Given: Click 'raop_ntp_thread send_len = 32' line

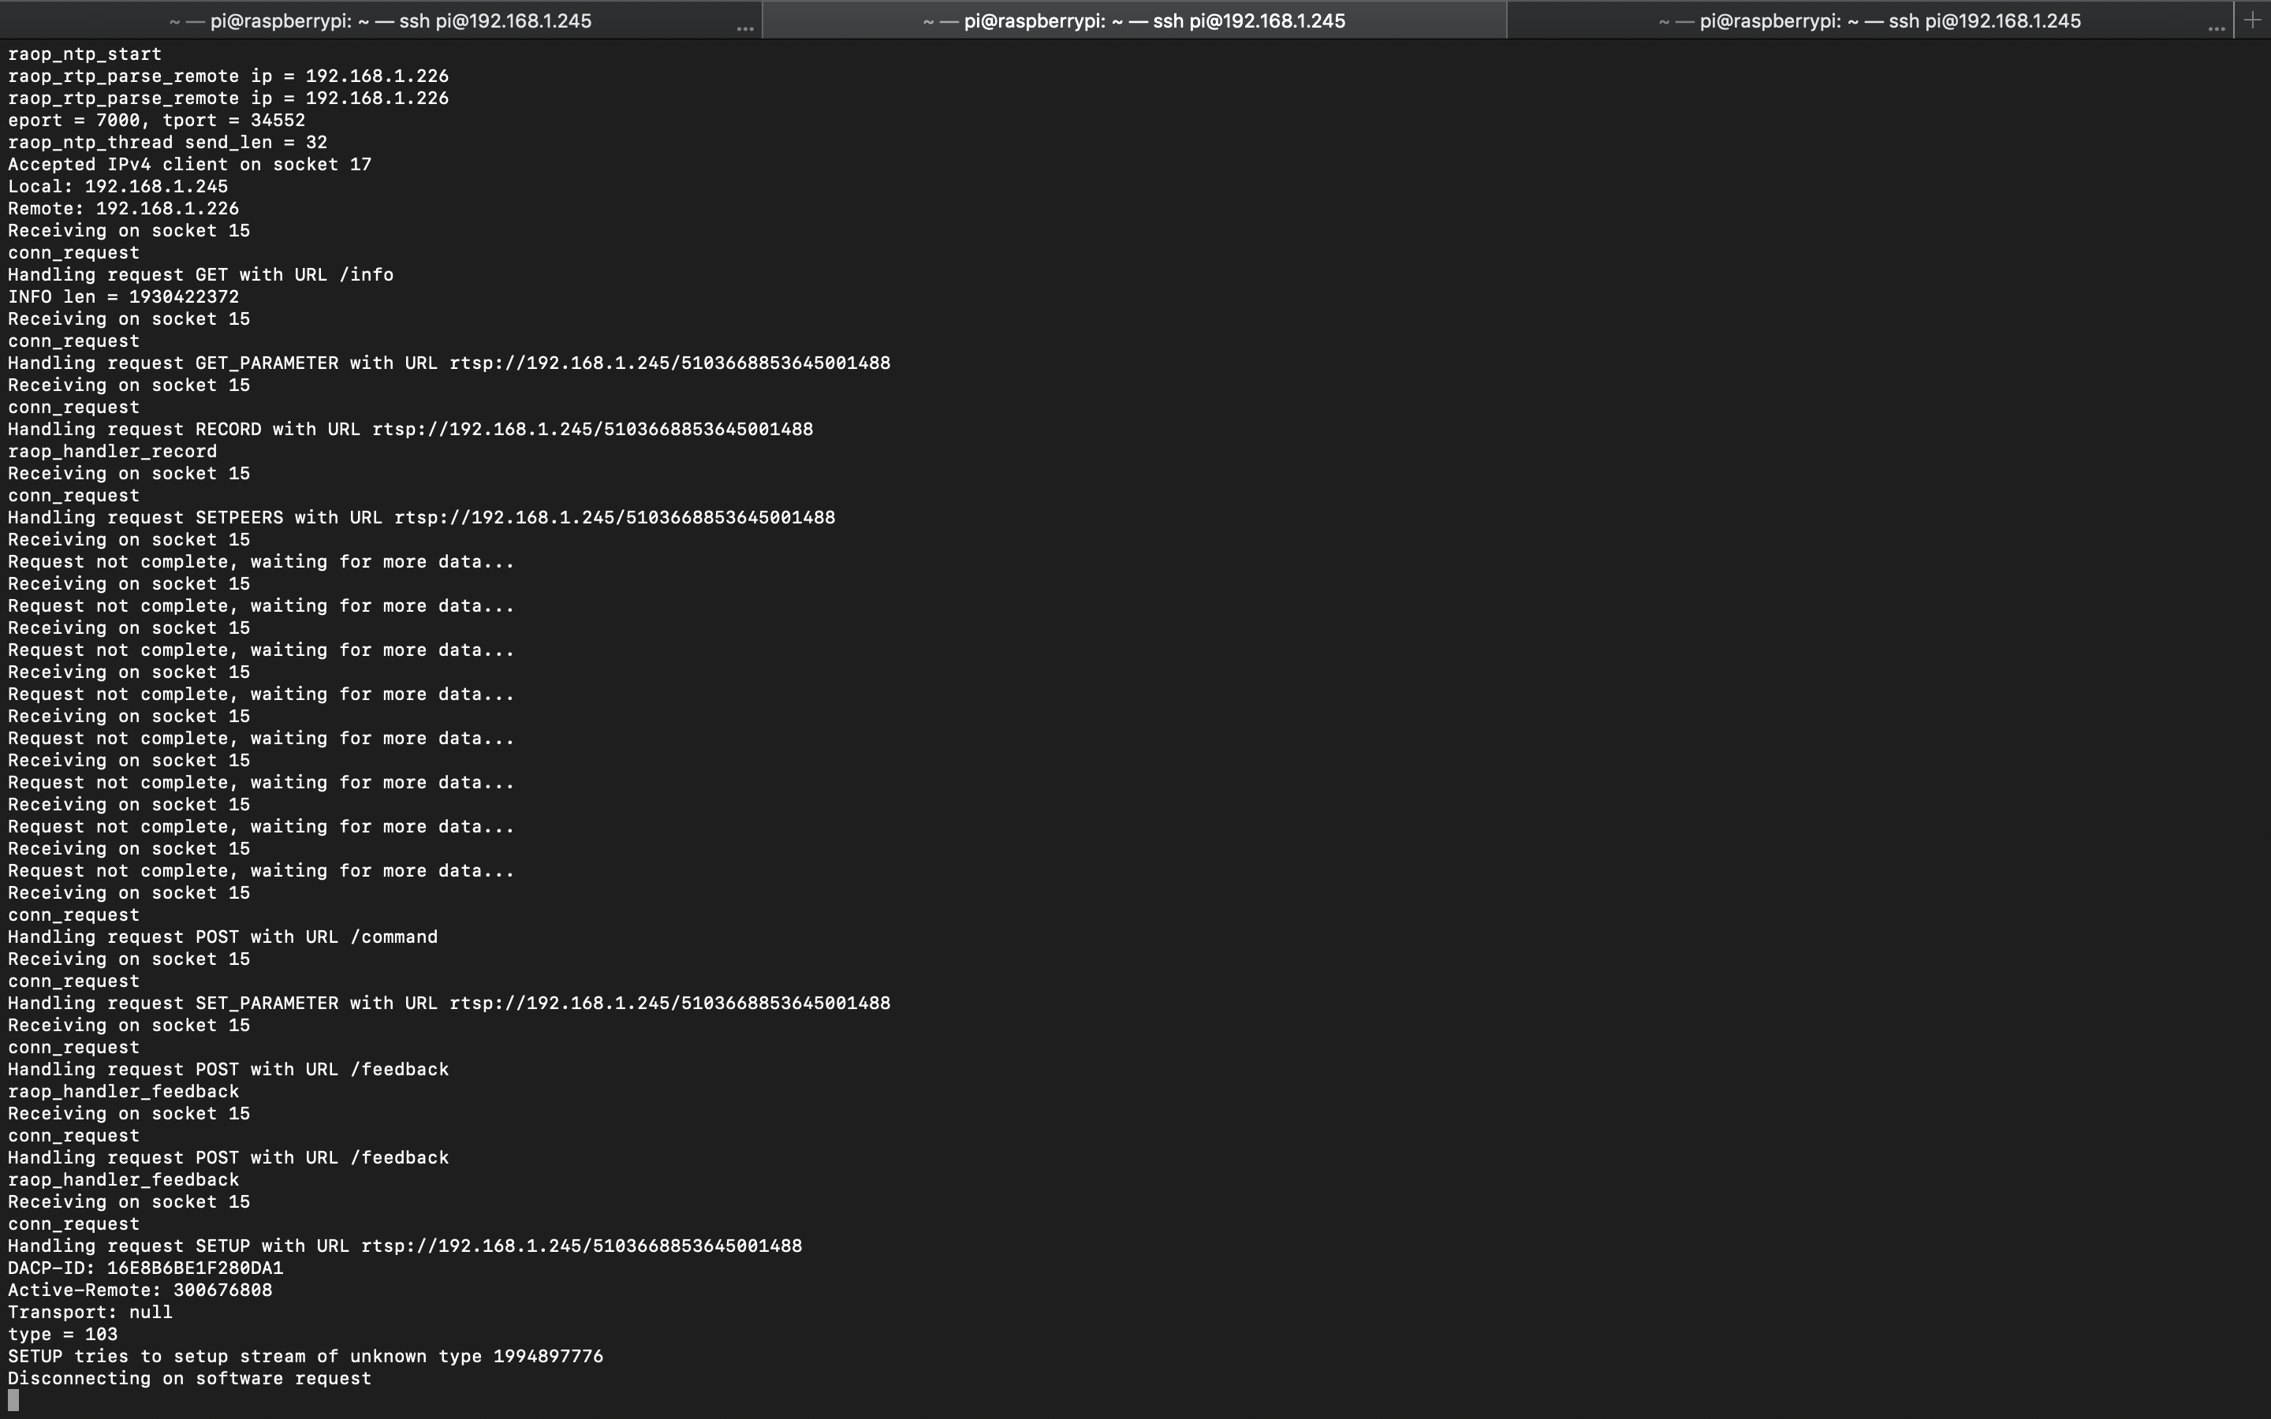Looking at the screenshot, I should [x=167, y=143].
